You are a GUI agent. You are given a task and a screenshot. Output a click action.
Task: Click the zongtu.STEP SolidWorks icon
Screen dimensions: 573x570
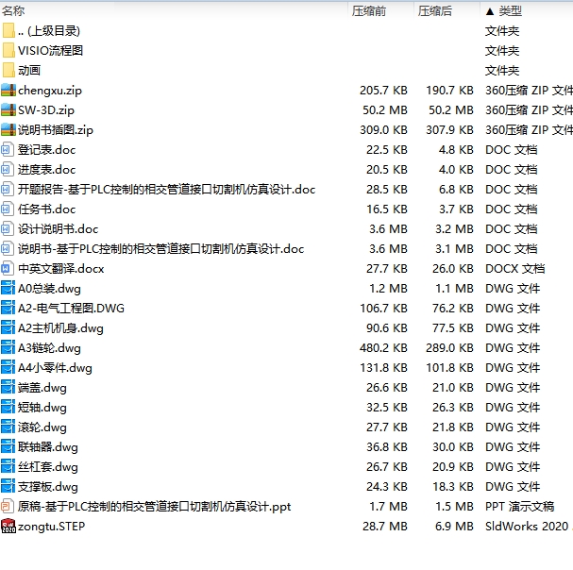[8, 527]
